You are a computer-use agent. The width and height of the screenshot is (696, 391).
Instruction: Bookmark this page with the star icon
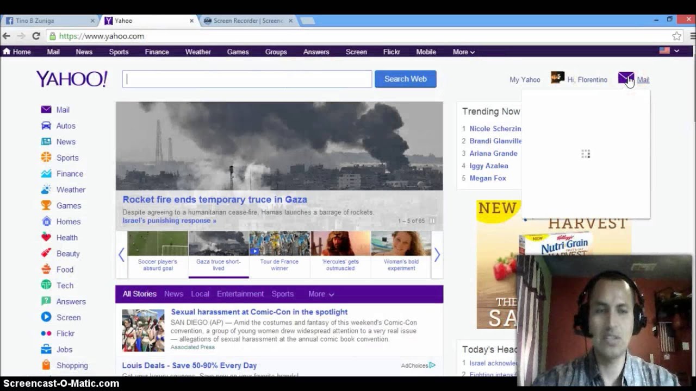coord(676,36)
